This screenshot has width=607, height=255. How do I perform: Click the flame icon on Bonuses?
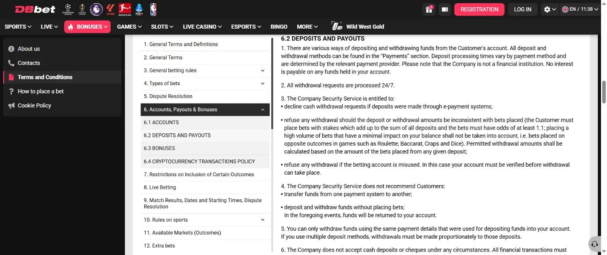click(x=71, y=27)
